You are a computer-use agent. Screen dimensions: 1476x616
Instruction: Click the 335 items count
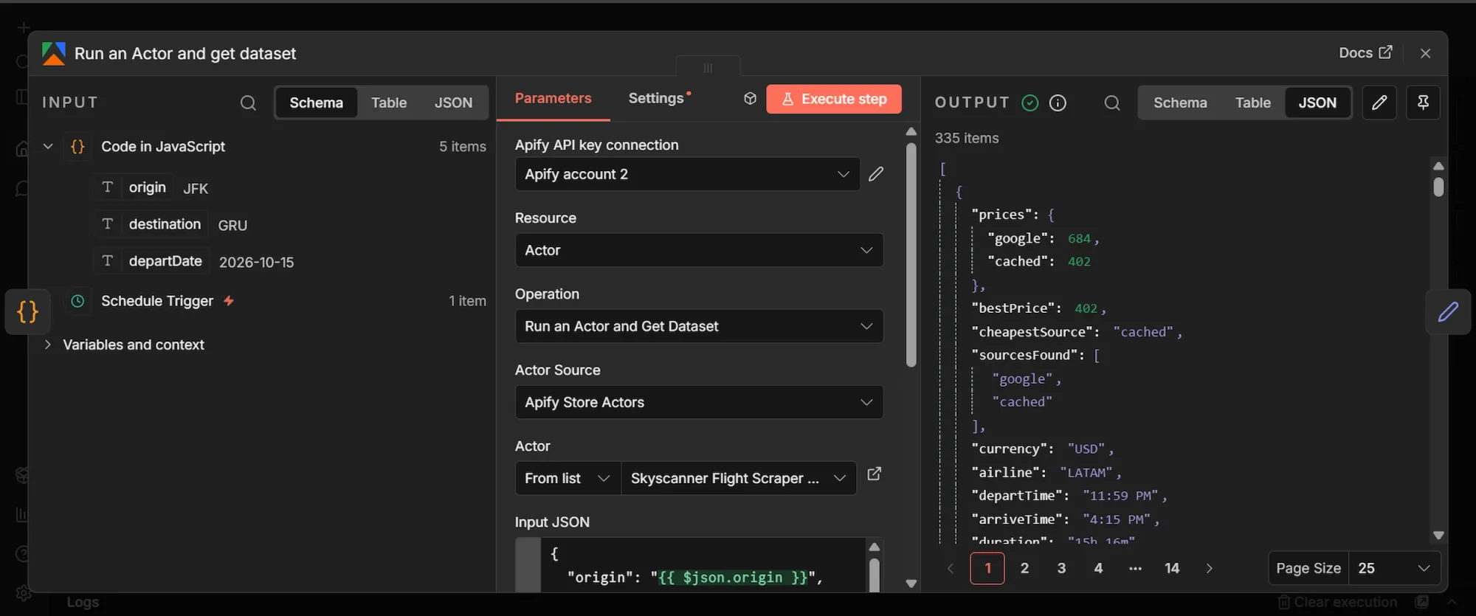pyautogui.click(x=967, y=138)
